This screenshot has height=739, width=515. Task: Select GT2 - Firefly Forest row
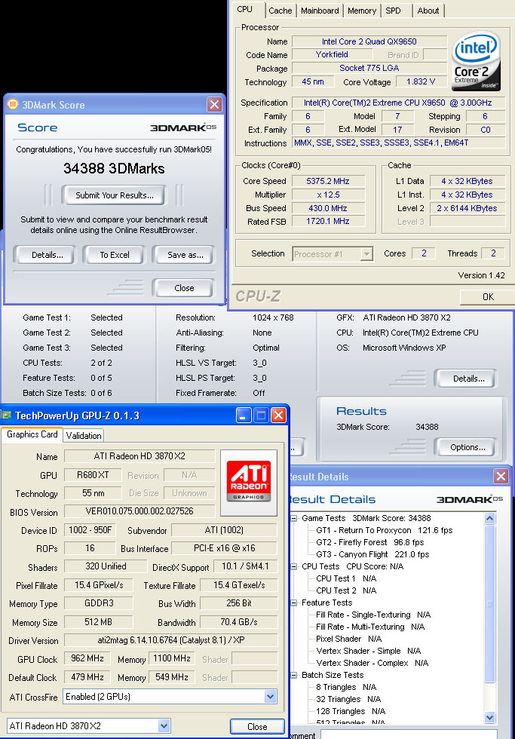[370, 542]
